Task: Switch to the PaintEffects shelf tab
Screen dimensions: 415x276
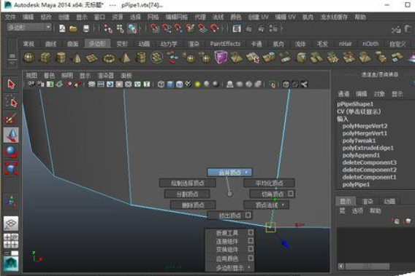Action: point(225,44)
